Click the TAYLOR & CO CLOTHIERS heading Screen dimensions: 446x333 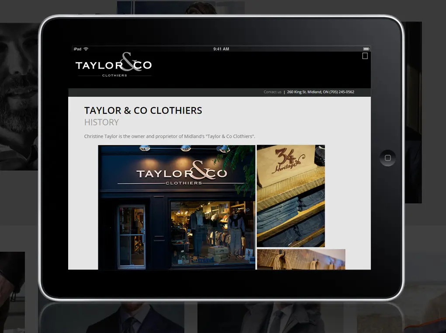coord(143,111)
